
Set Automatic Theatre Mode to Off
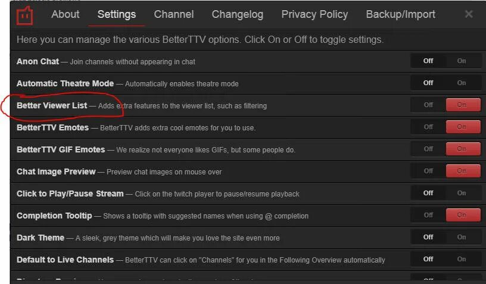428,83
